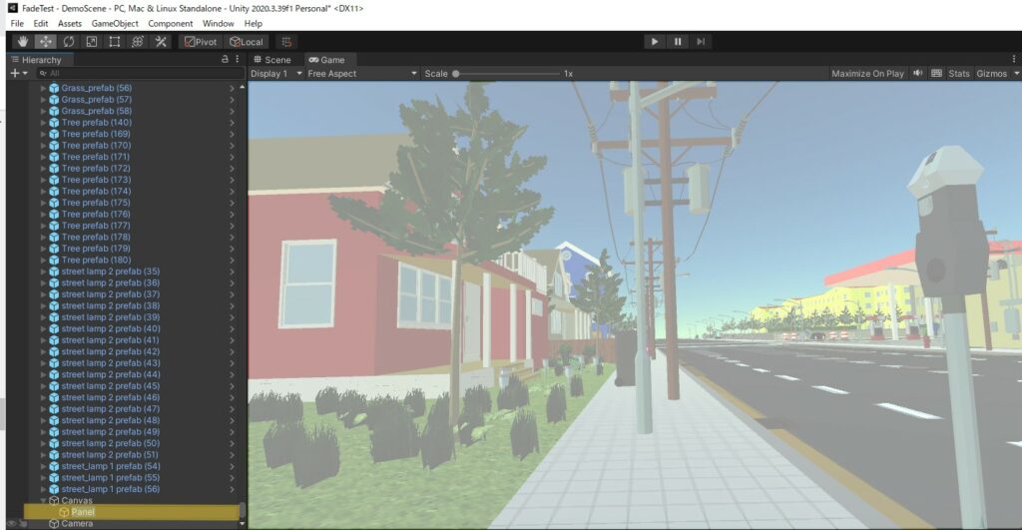Expand street_lamp 1 prefab (54)
Image resolution: width=1022 pixels, height=530 pixels.
pos(44,466)
